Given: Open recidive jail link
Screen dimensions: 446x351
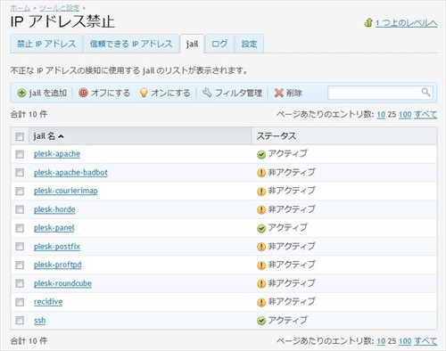Looking at the screenshot, I should [48, 302].
